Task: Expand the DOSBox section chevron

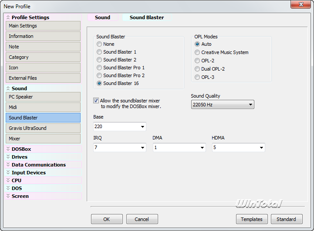Action: tap(8, 149)
